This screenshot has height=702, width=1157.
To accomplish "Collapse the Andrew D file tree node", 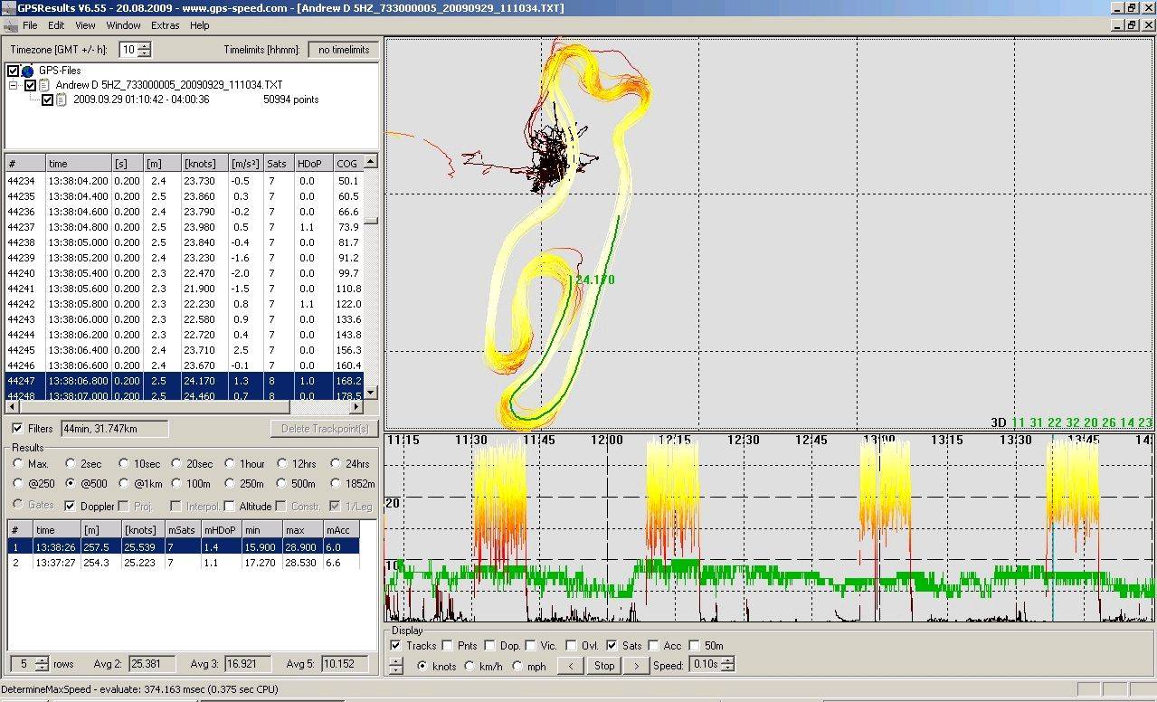I will click(x=14, y=85).
